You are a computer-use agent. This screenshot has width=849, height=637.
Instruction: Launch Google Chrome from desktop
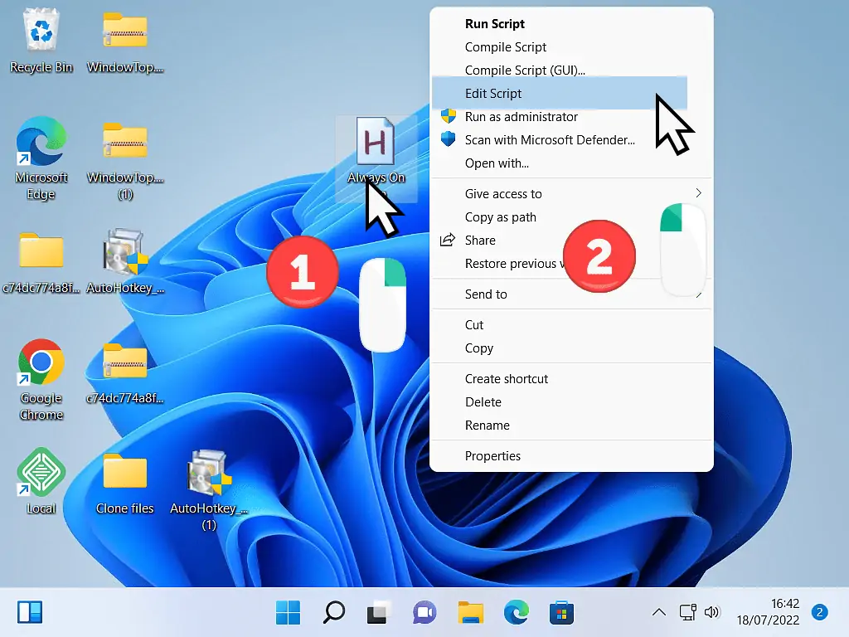41,362
